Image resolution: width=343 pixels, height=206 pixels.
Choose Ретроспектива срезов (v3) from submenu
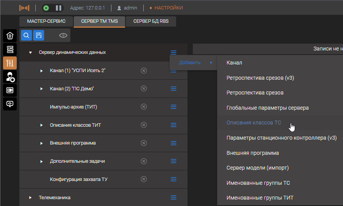tap(260, 78)
